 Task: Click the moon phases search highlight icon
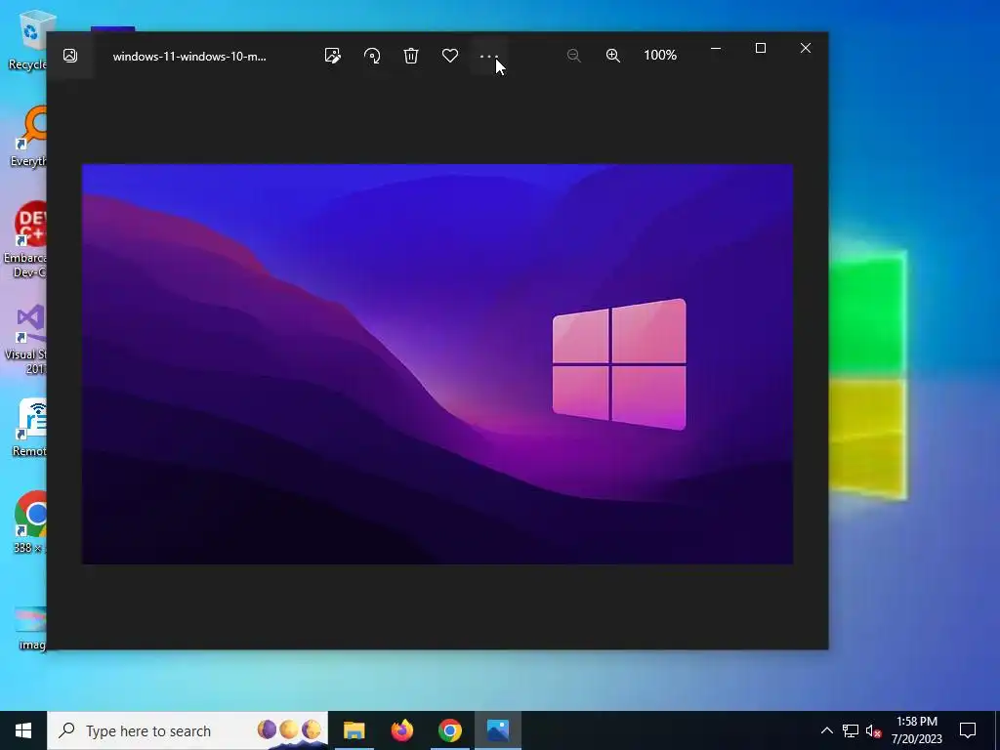289,730
